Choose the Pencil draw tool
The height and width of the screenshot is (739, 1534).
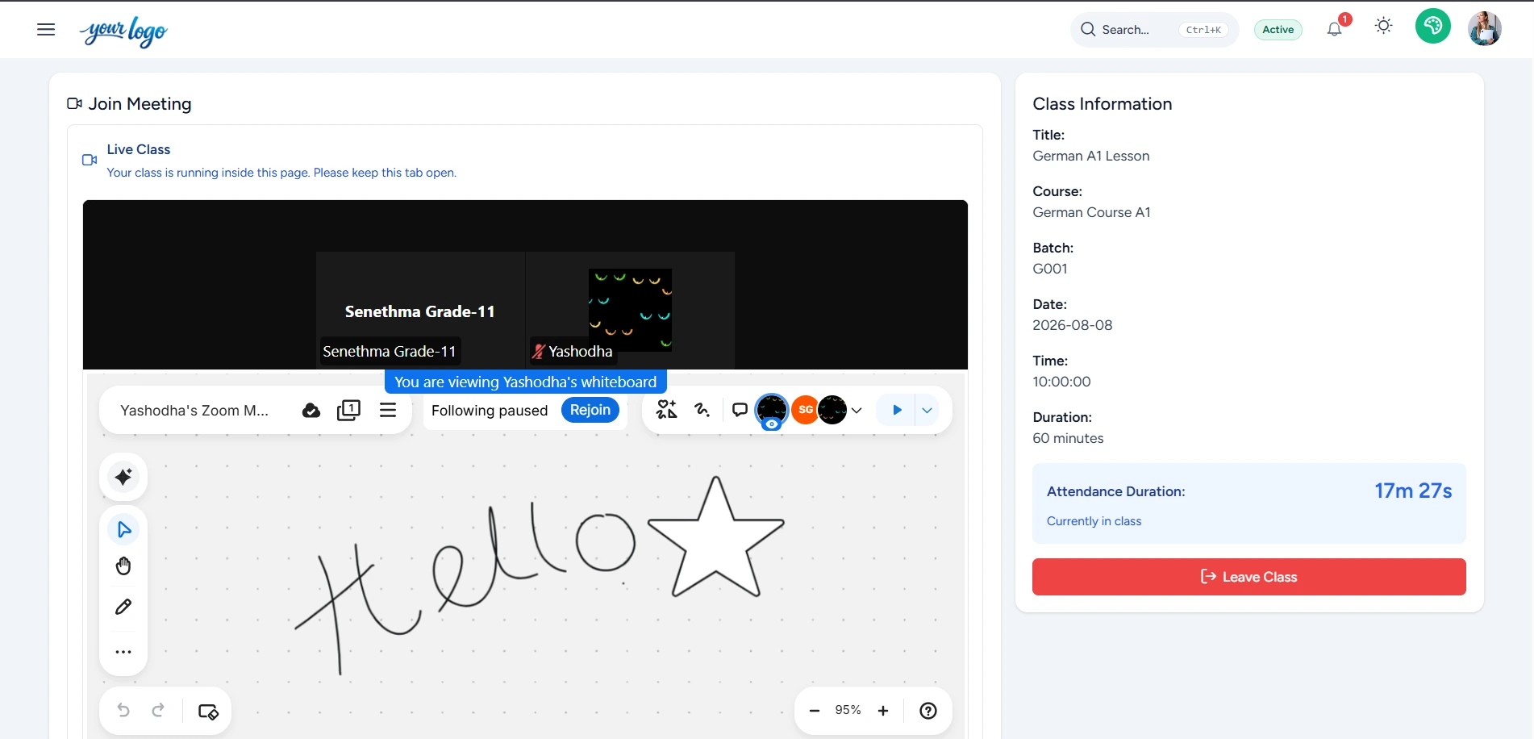(123, 607)
